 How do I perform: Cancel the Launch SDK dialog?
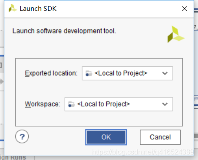point(160,137)
